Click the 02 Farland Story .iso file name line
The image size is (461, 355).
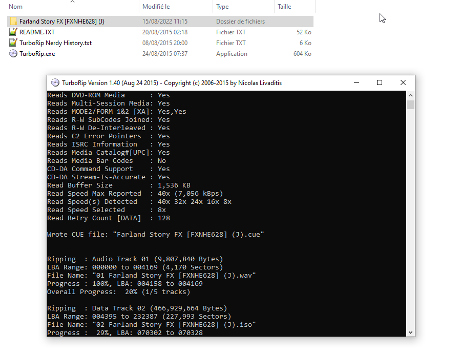(x=152, y=325)
